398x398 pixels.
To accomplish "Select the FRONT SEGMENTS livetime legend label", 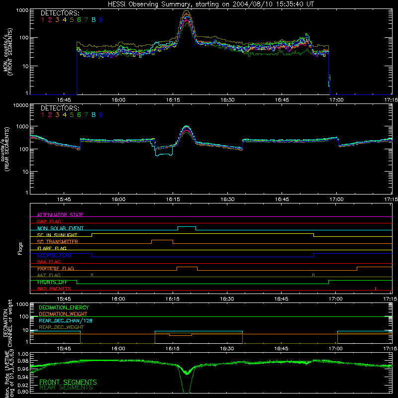I will coord(68,382).
